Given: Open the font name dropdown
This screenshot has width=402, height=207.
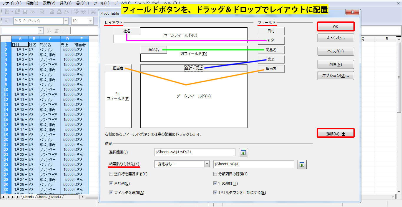Looking at the screenshot, I should 66,21.
